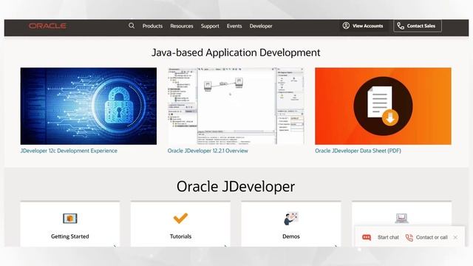This screenshot has height=266, width=473.
Task: Open the JDeveloper IDE screenshot thumbnail
Action: coord(236,106)
